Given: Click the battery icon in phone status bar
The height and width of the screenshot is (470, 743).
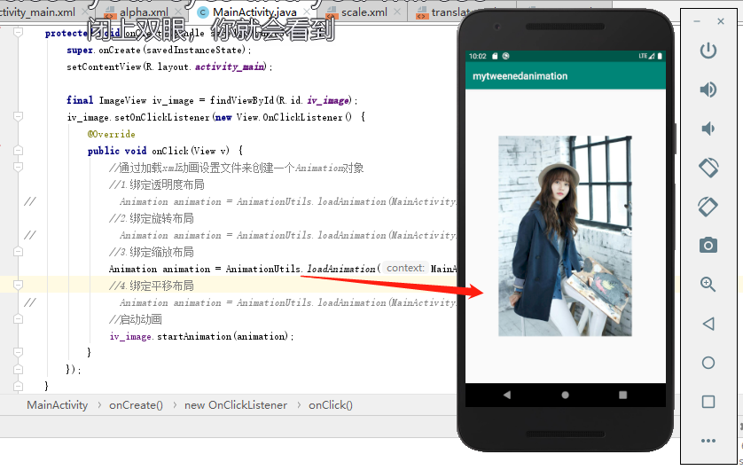Looking at the screenshot, I should [660, 56].
